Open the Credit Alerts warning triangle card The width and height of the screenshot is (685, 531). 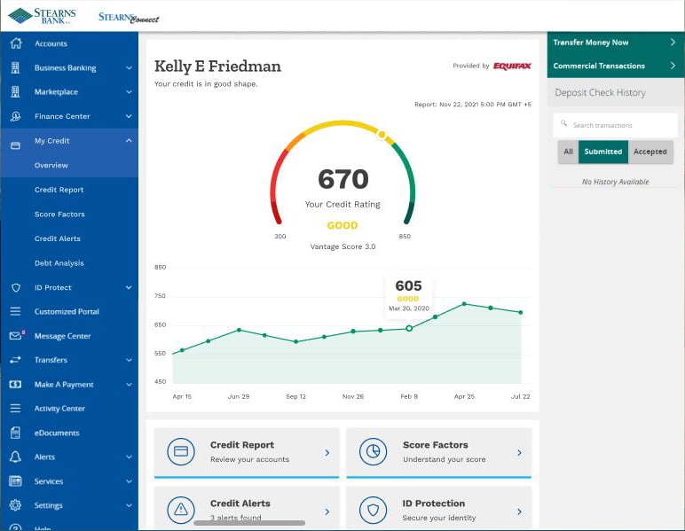point(247,509)
